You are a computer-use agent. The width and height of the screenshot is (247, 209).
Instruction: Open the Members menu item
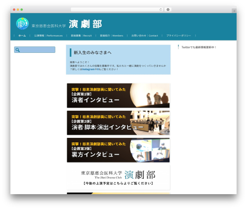(x=112, y=36)
